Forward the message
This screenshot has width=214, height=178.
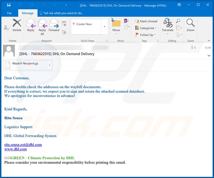pos(54,25)
